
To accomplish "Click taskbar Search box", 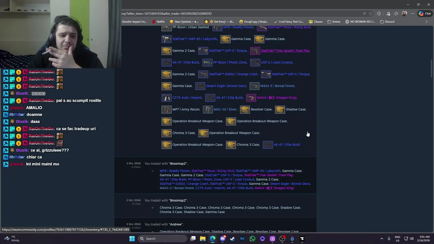I will tap(163, 239).
